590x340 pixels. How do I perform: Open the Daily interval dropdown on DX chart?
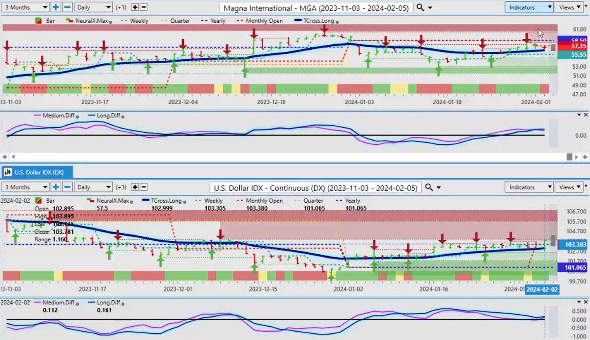pos(94,187)
